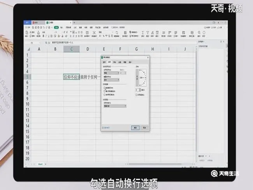Image resolution: width=253 pixels, height=190 pixels.
Task: Click the formula bar text
Action: pos(62,42)
